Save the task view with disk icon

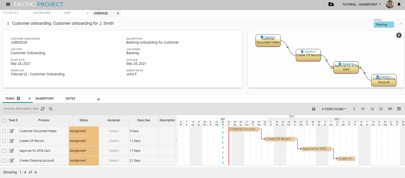tap(314, 109)
